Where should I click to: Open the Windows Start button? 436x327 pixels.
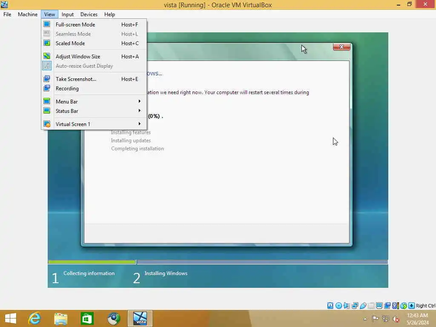(11, 318)
